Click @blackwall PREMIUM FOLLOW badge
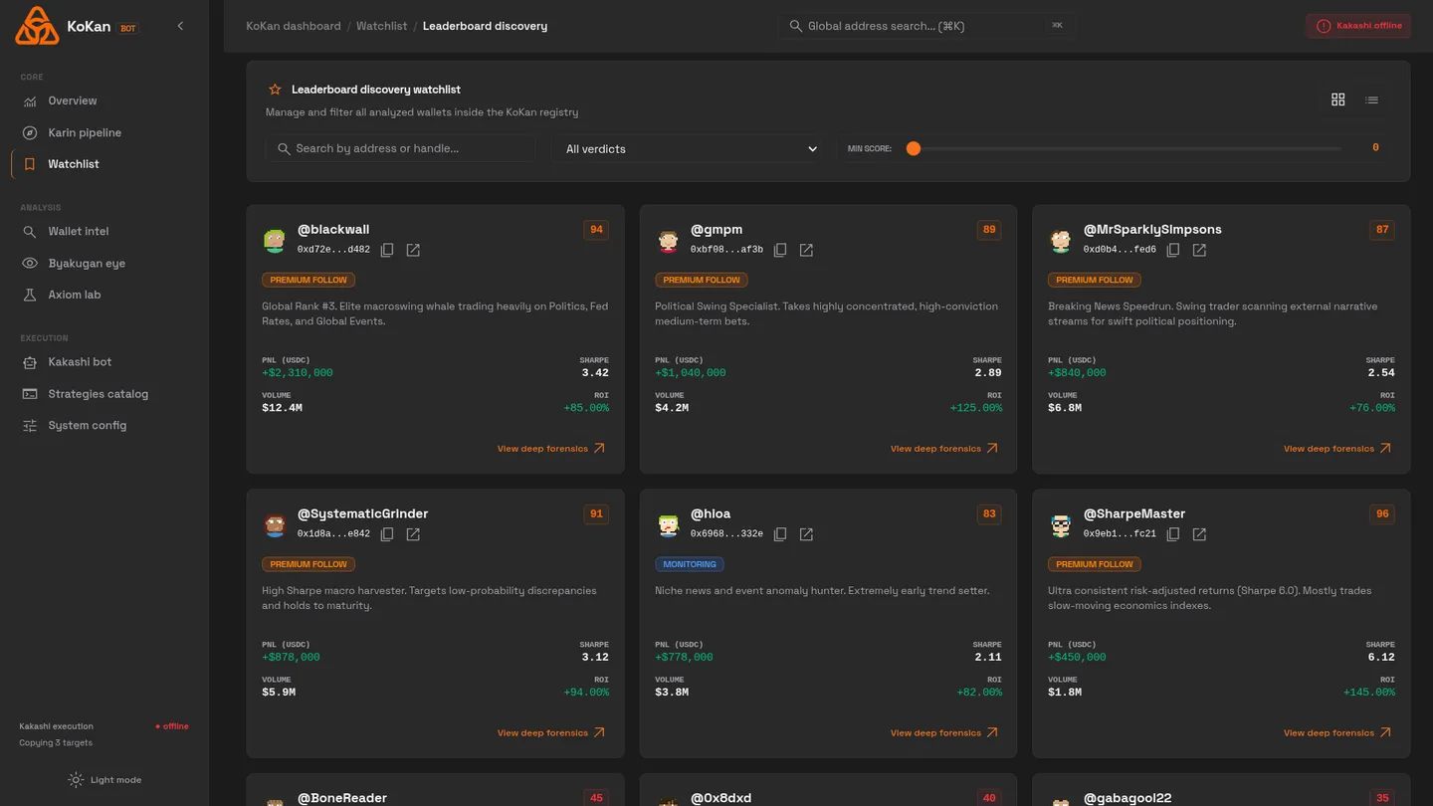This screenshot has width=1433, height=806. (x=308, y=280)
